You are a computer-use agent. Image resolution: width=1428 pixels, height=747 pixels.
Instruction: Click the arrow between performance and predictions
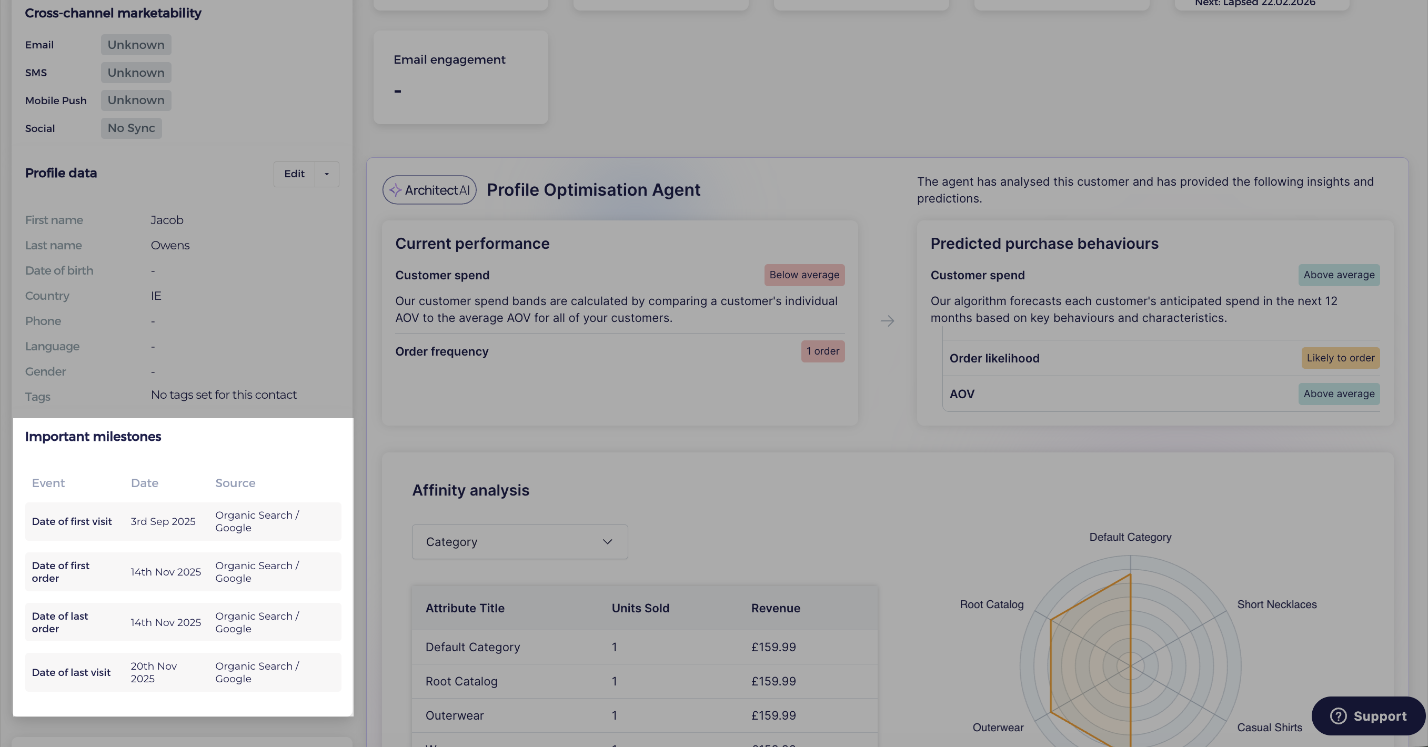(887, 321)
